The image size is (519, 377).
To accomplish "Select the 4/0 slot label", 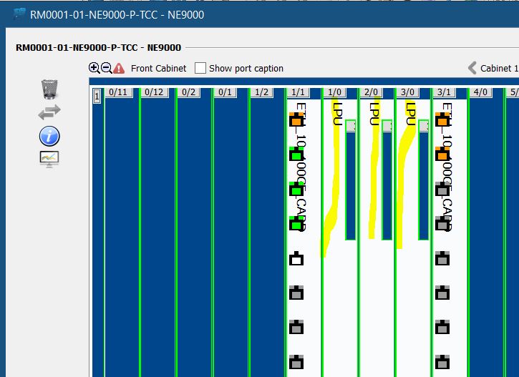I will pyautogui.click(x=480, y=92).
